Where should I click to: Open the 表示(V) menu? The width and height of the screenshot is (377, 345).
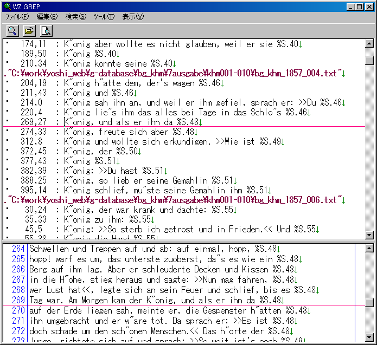133,17
